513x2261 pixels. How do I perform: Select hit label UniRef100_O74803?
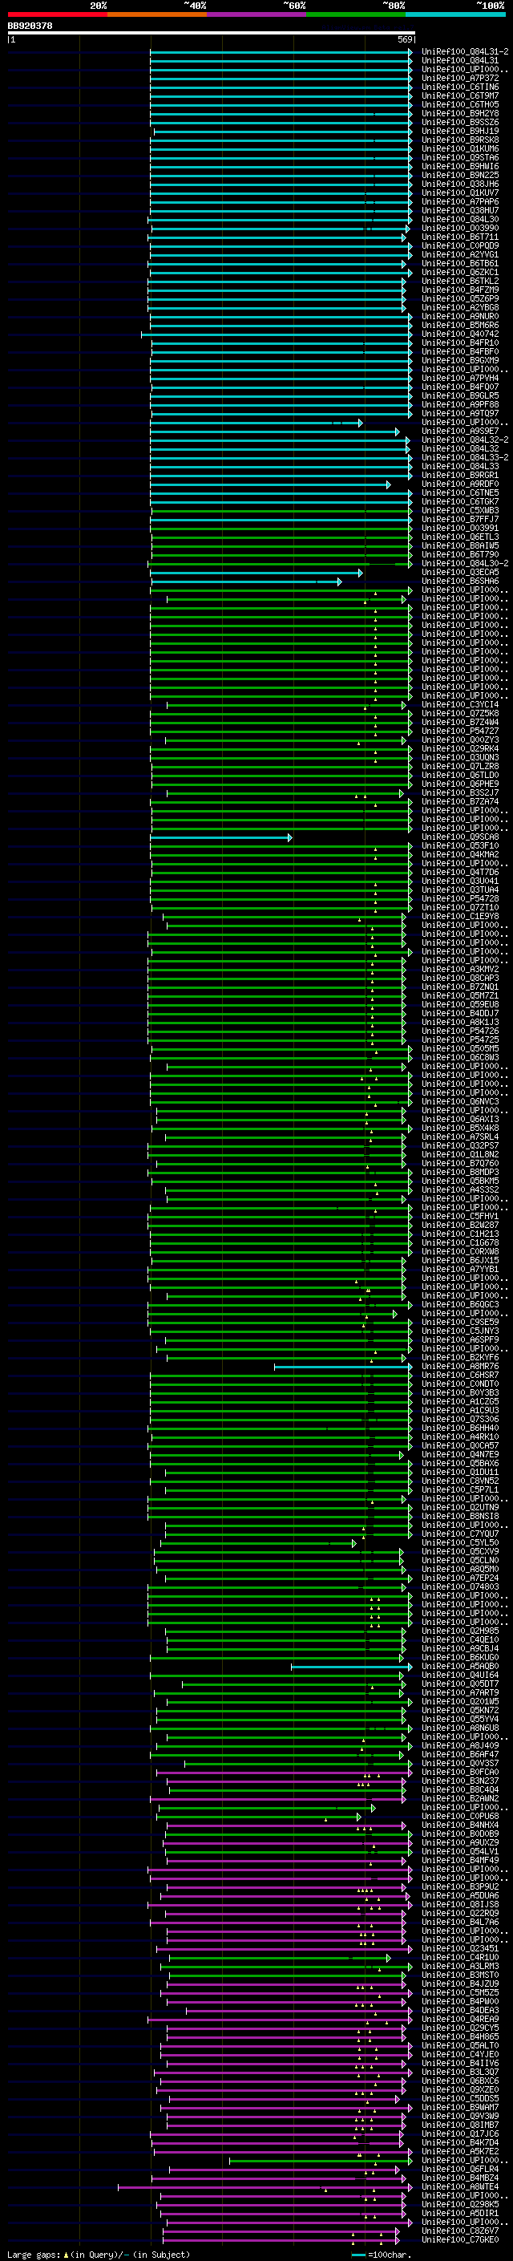460,1587
